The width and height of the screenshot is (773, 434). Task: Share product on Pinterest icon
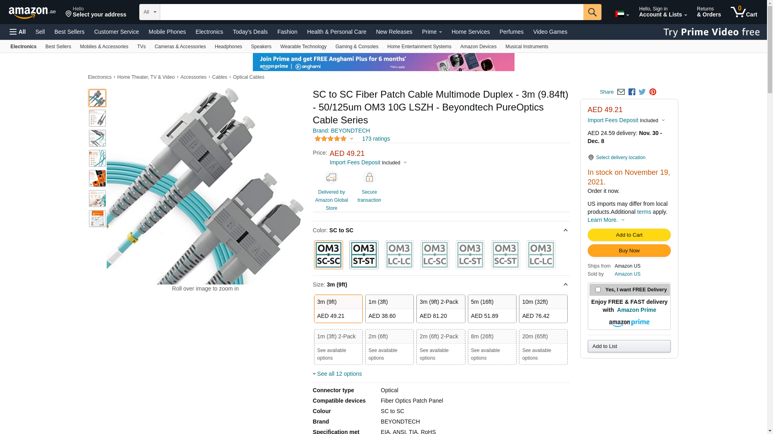click(x=653, y=92)
